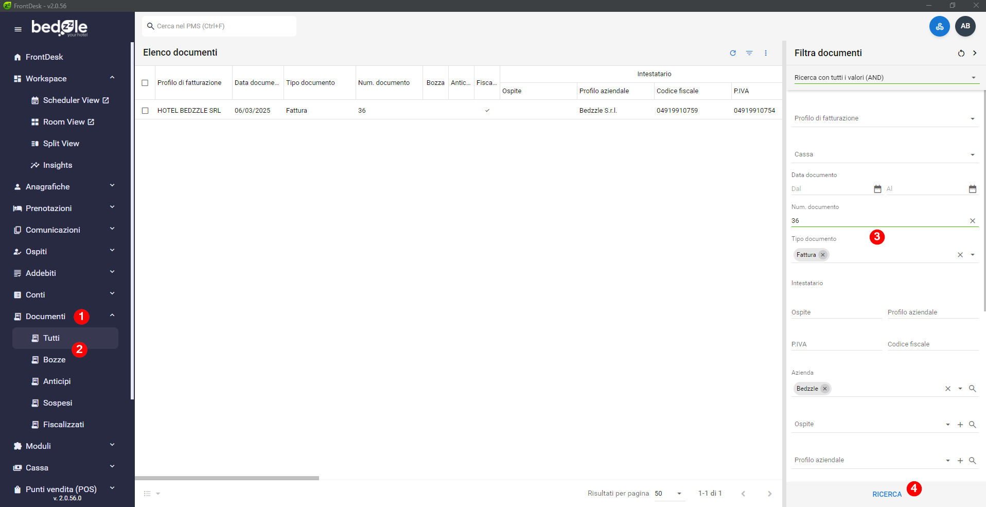Open Profilo di fatturazione dropdown
The width and height of the screenshot is (986, 507).
[x=972, y=118]
